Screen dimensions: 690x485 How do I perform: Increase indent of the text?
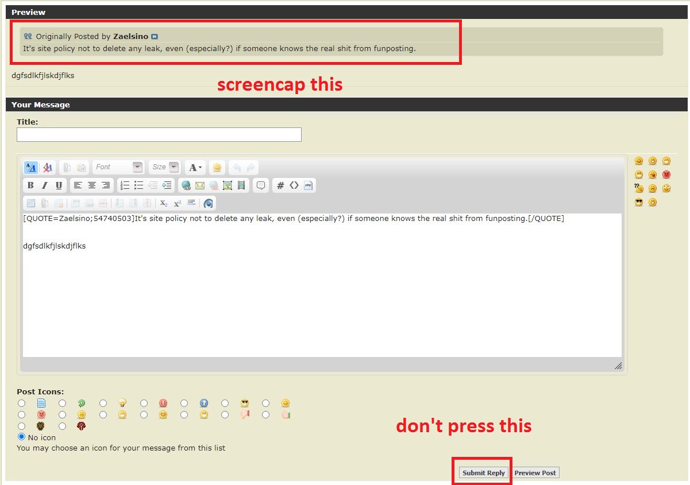(x=167, y=185)
